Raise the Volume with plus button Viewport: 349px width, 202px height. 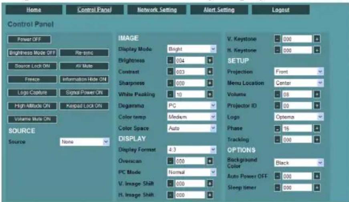coord(317,95)
